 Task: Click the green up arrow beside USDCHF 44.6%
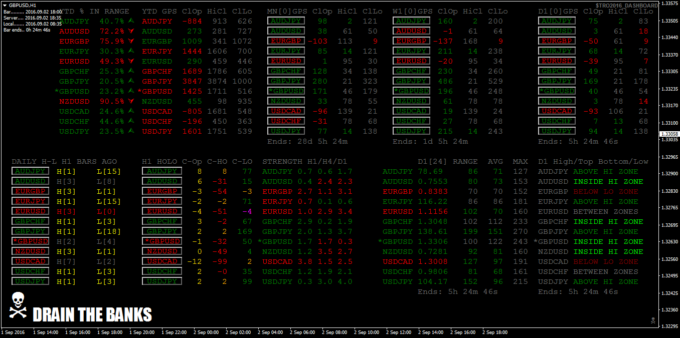[131, 121]
